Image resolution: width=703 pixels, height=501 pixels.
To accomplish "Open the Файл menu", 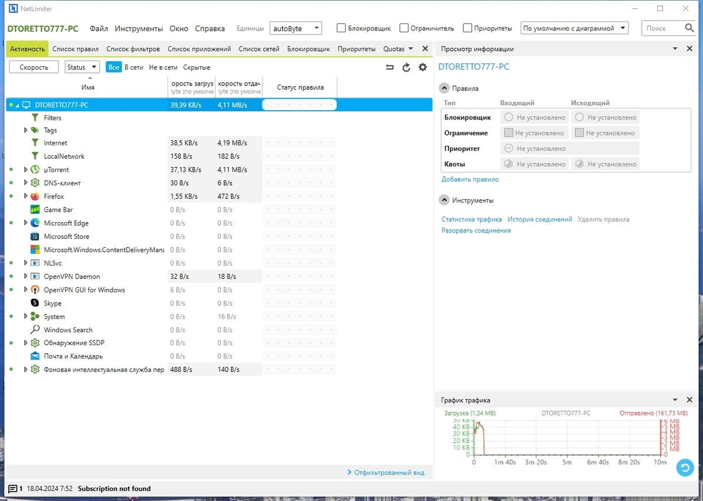I will (x=99, y=28).
